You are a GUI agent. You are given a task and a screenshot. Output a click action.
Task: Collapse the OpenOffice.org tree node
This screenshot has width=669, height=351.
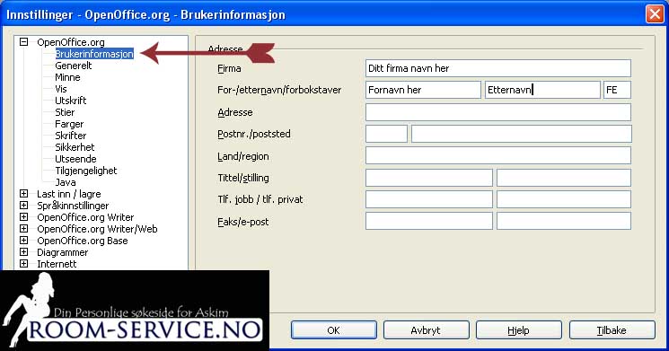click(x=24, y=42)
